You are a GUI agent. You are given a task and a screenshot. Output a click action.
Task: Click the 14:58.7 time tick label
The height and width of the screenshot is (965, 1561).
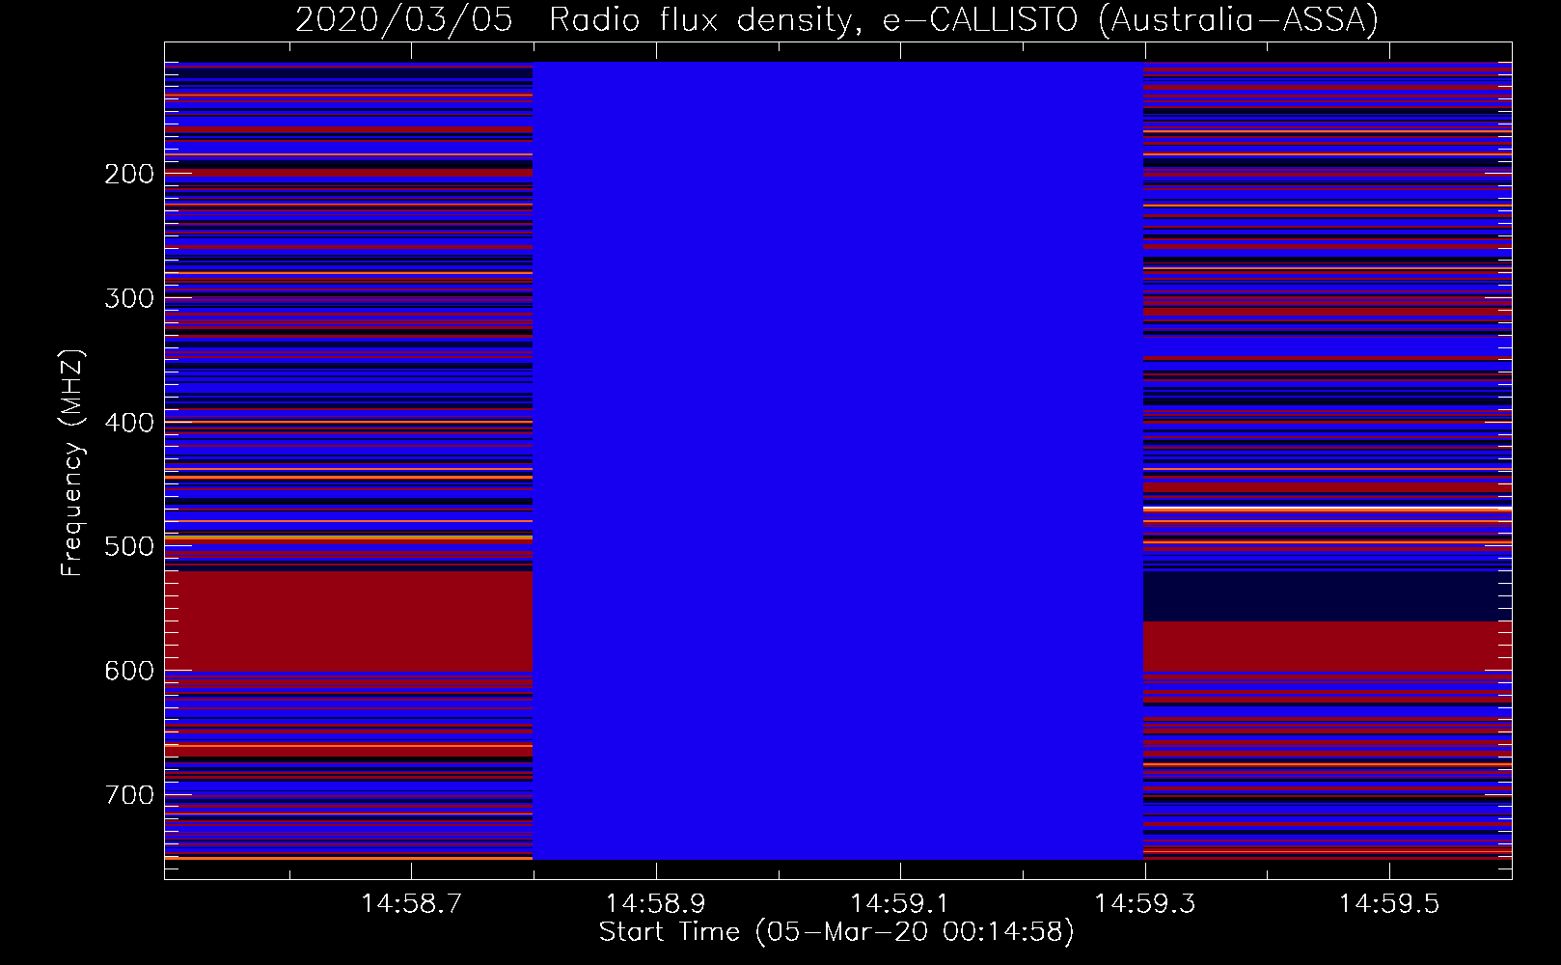pos(412,904)
